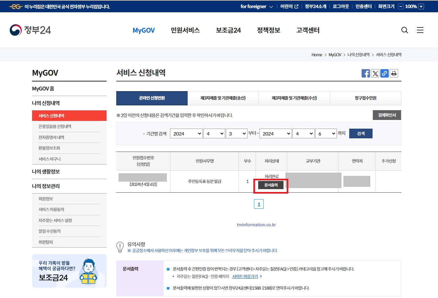438x298 pixels.
Task: Expand the for foreigner dropdown
Action: tap(257, 6)
